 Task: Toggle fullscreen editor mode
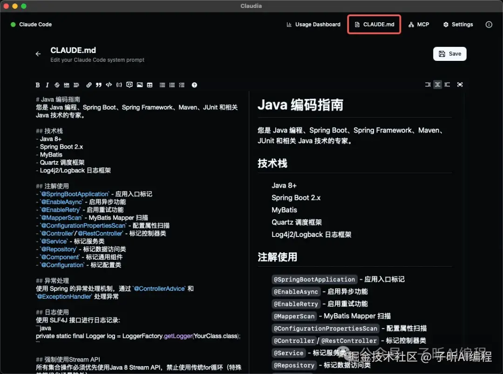point(460,85)
